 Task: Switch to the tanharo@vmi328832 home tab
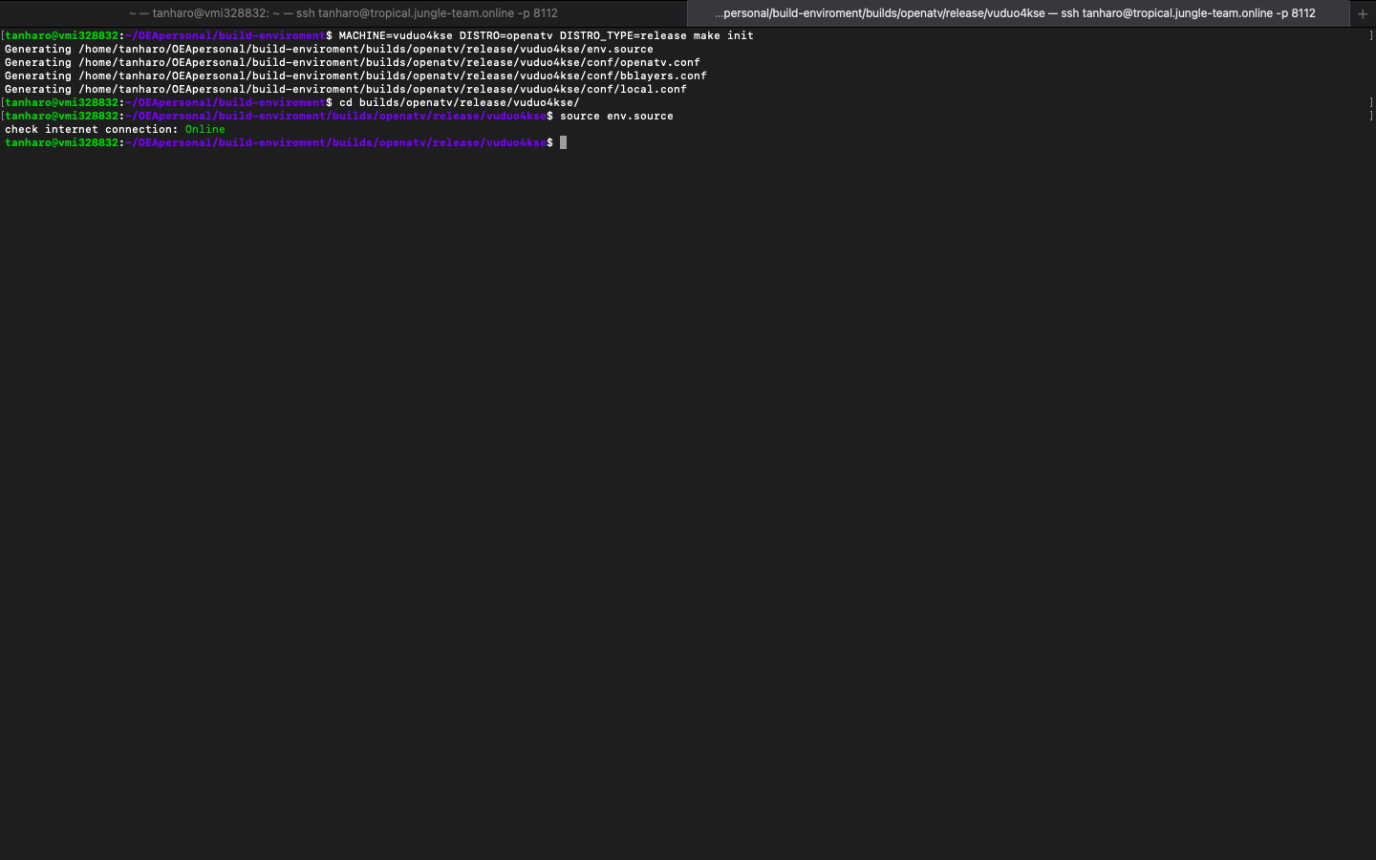343,13
